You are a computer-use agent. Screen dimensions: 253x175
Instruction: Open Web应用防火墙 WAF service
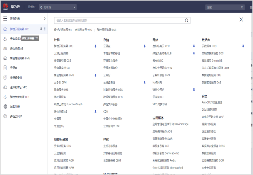click(213, 117)
